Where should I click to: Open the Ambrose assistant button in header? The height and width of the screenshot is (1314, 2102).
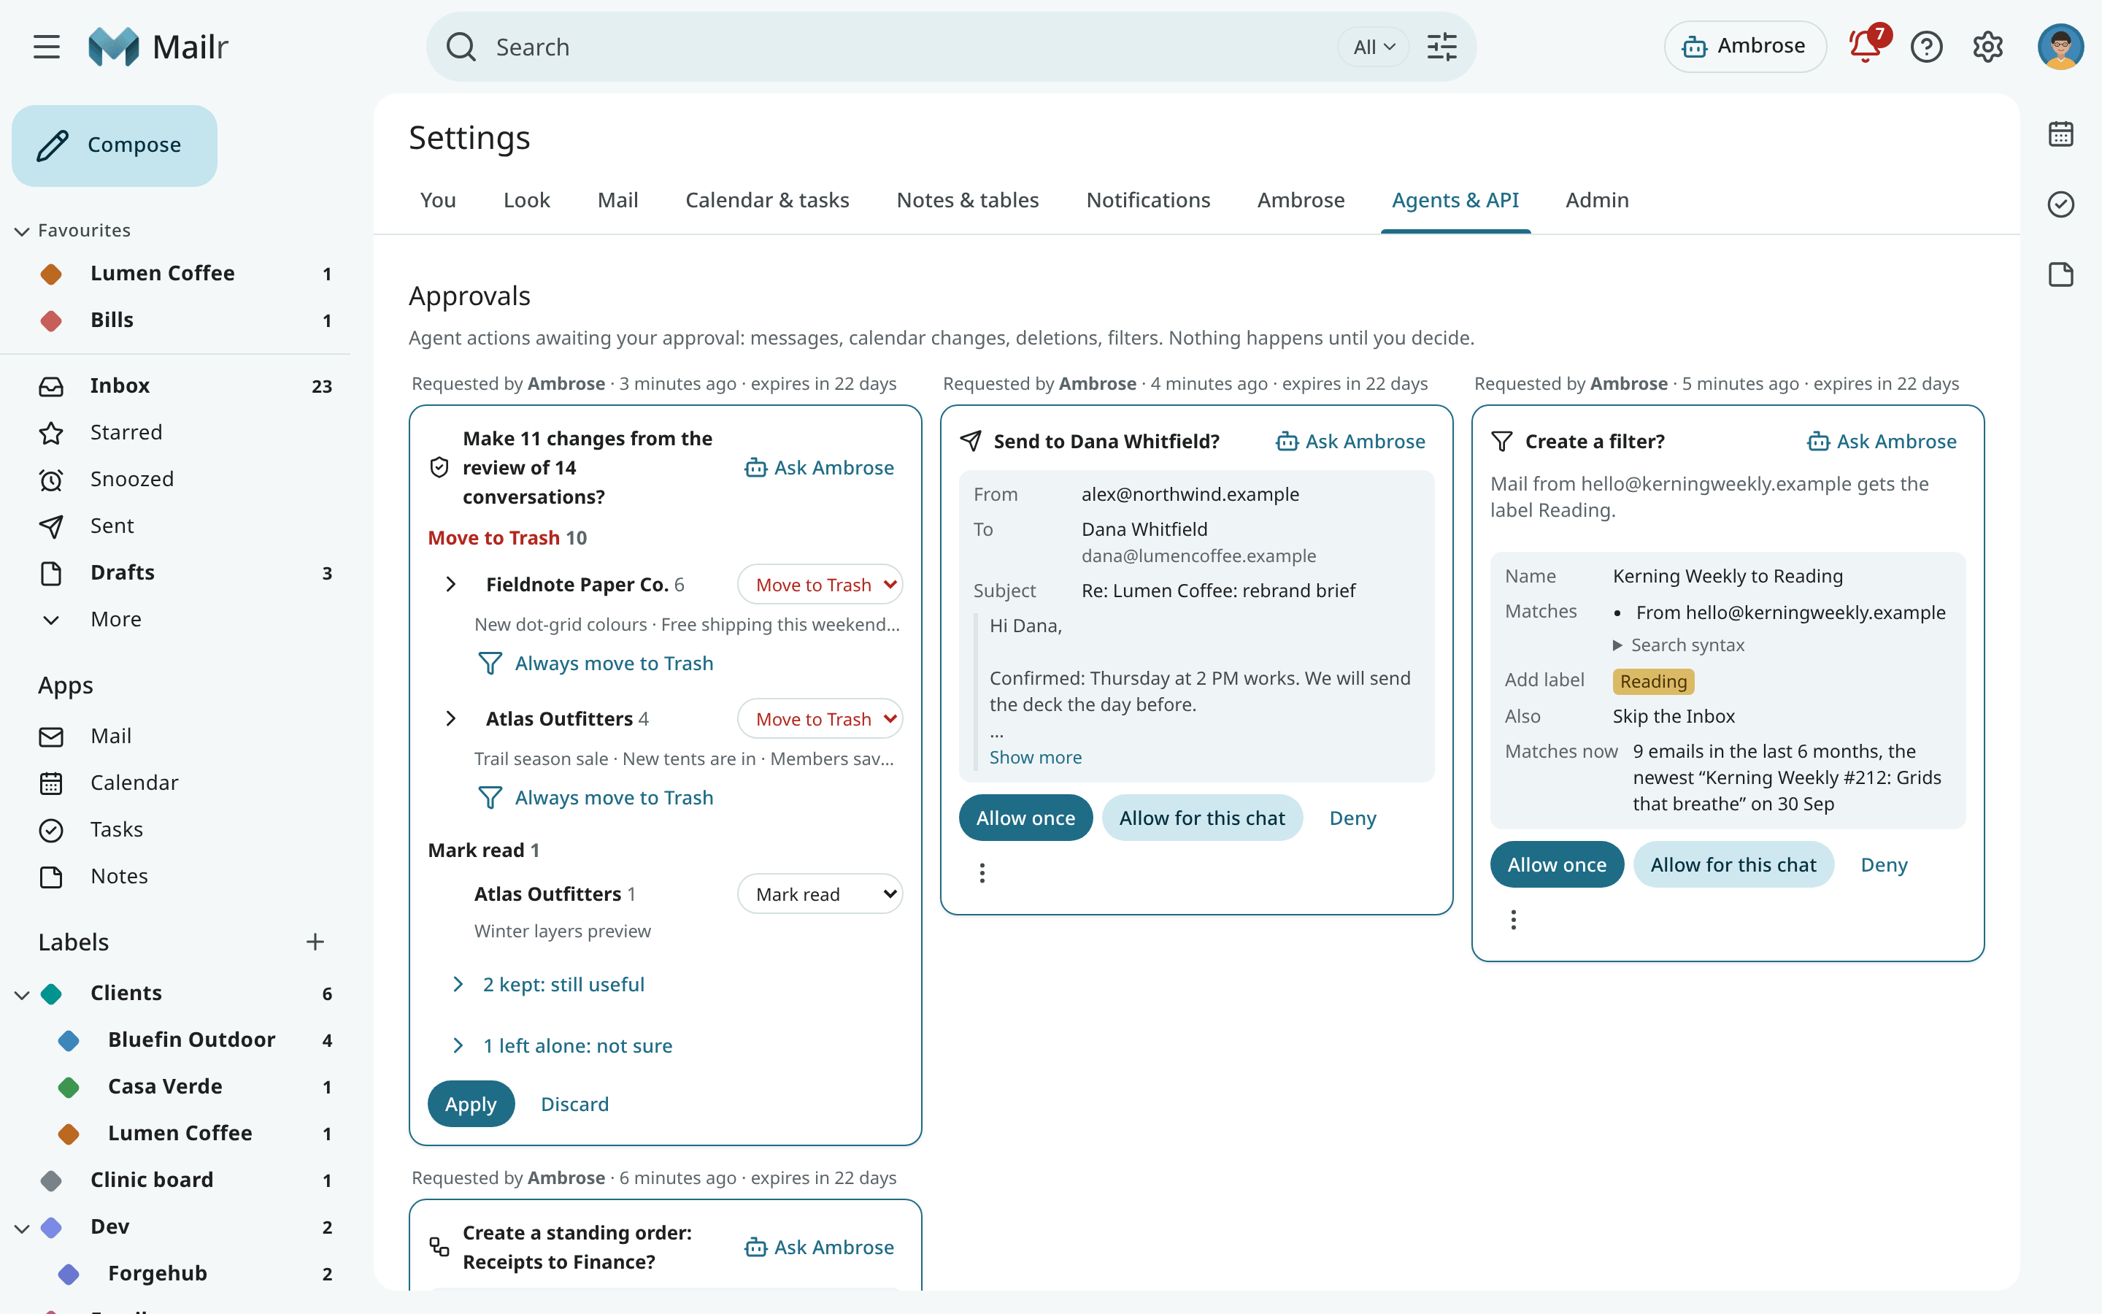pos(1744,47)
